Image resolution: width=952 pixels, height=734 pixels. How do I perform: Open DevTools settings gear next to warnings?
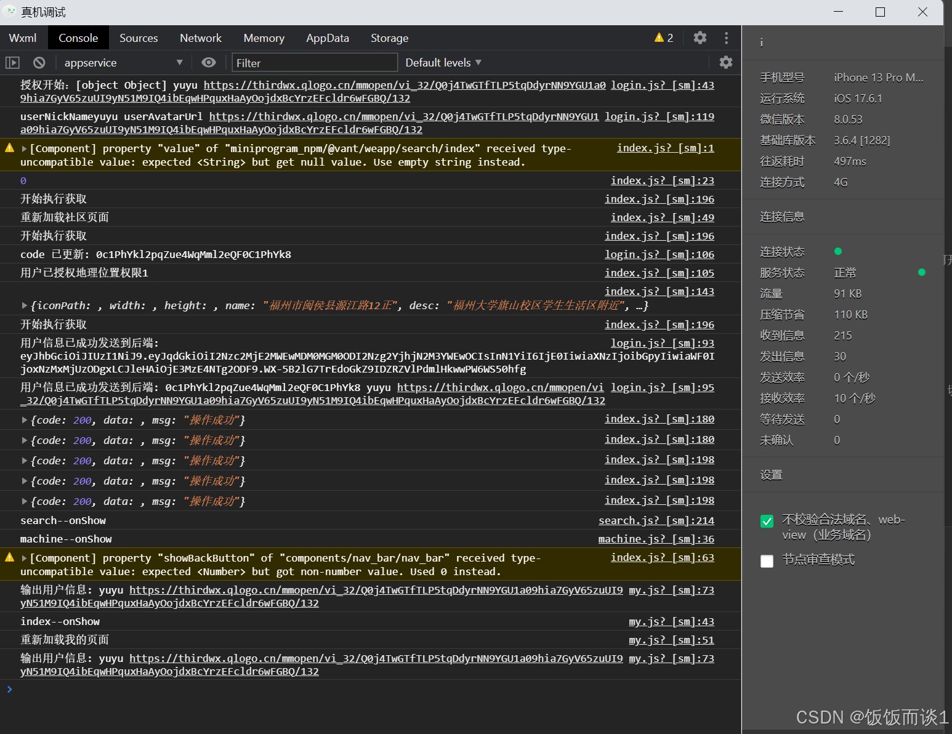[700, 38]
